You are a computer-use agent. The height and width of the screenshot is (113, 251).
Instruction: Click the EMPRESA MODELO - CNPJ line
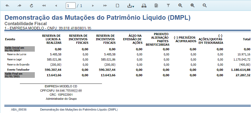pyautogui.click(x=48, y=28)
